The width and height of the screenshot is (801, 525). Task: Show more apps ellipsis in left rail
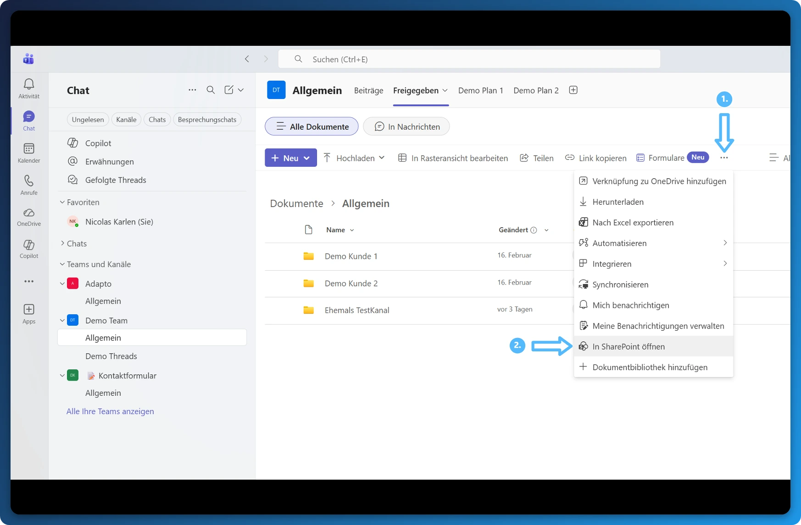tap(29, 281)
